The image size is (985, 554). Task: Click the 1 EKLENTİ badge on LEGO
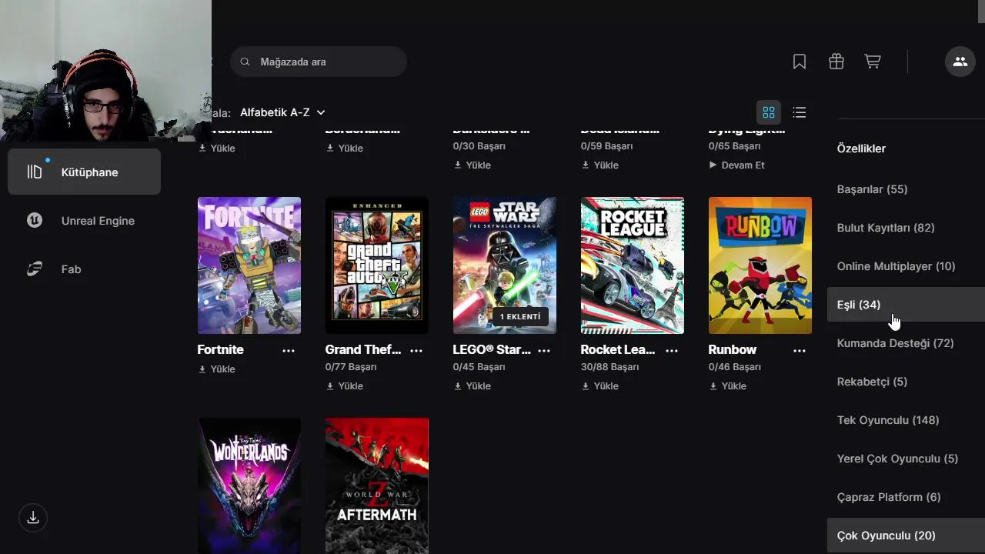click(520, 317)
